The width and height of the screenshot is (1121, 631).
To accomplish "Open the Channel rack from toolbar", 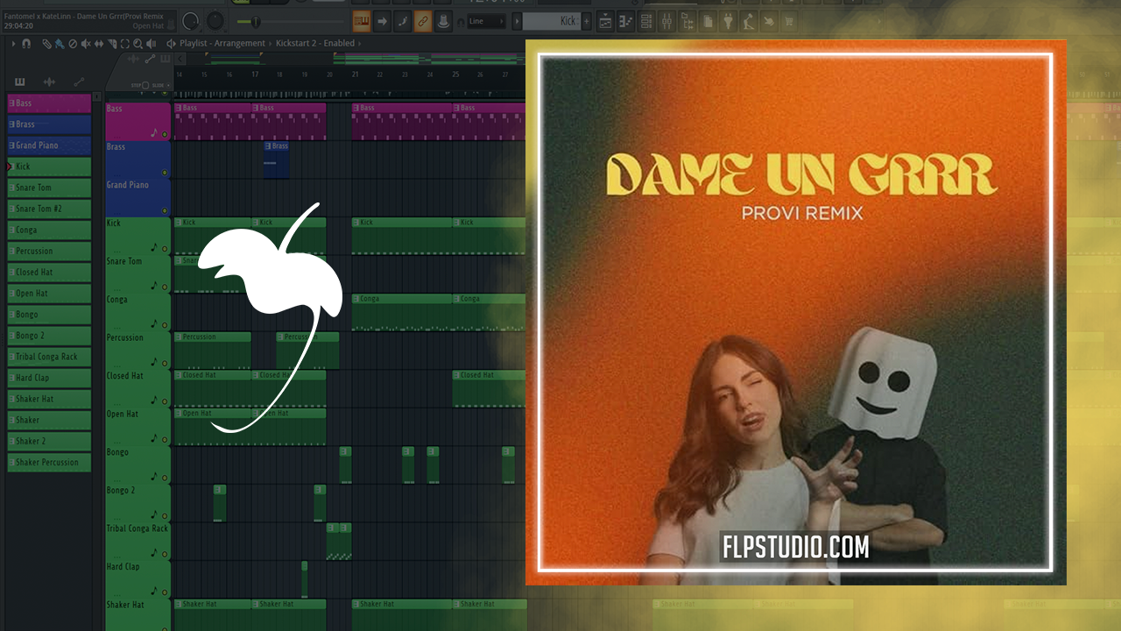I will coord(646,21).
